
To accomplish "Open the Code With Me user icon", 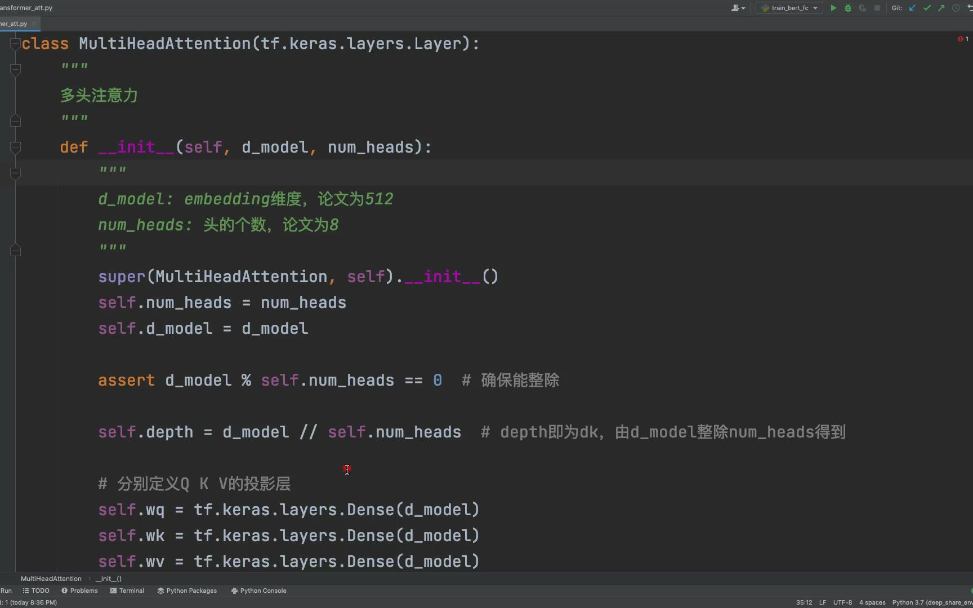I will 738,8.
